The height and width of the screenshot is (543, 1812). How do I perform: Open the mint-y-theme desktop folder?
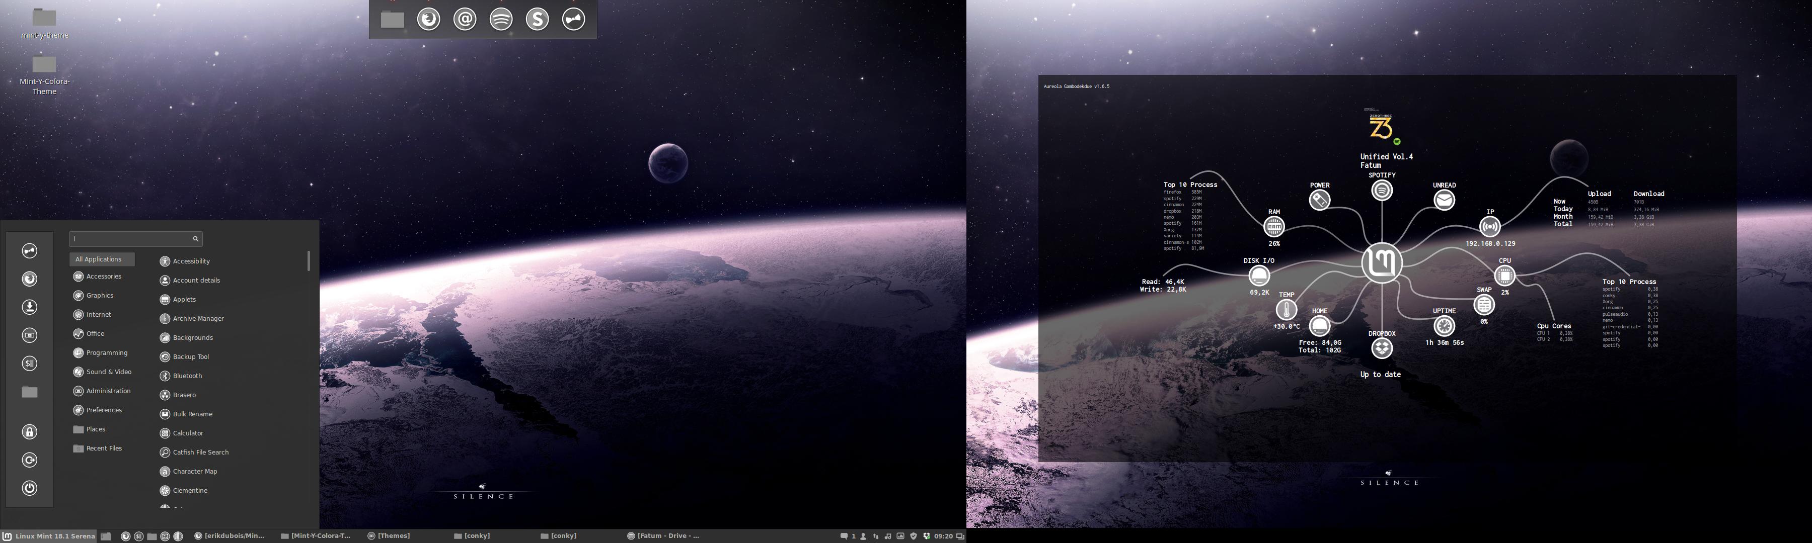[x=44, y=23]
